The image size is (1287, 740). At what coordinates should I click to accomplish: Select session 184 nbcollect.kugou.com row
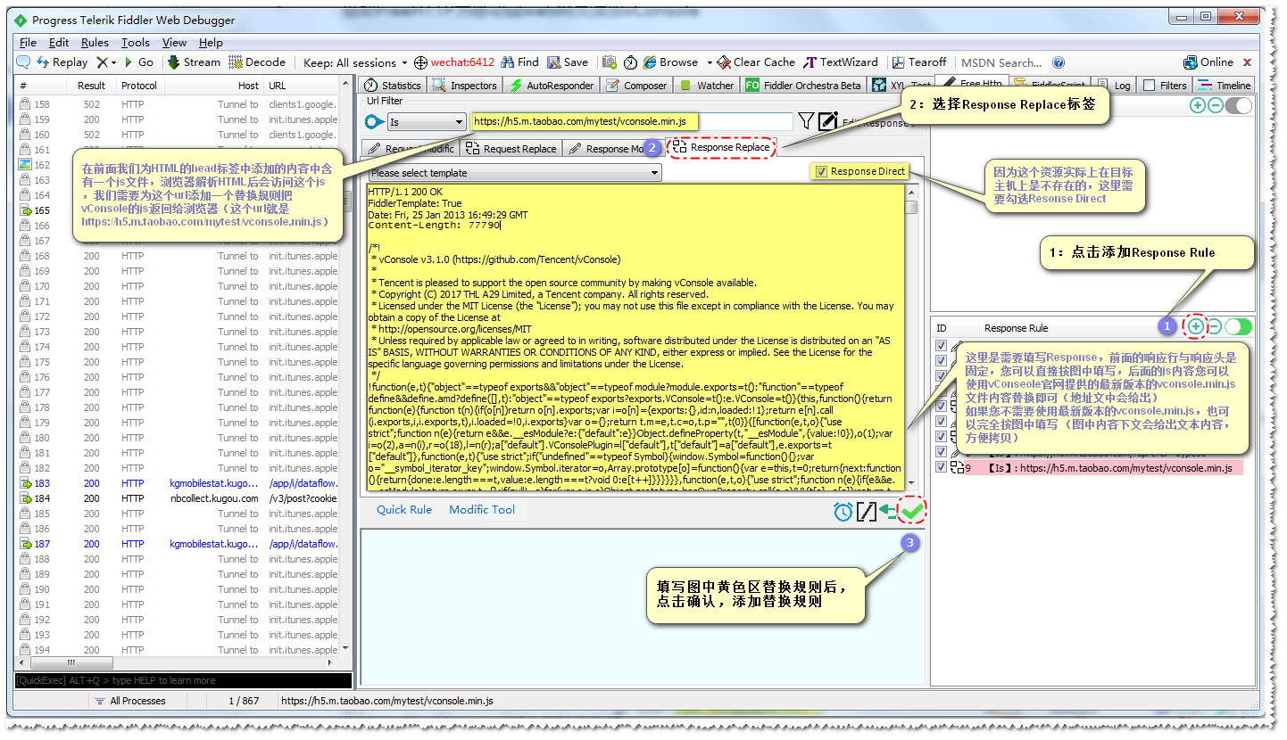(177, 498)
